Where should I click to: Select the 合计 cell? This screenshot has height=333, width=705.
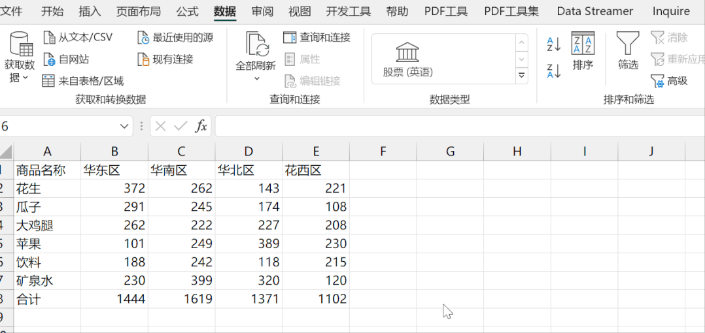(x=47, y=299)
